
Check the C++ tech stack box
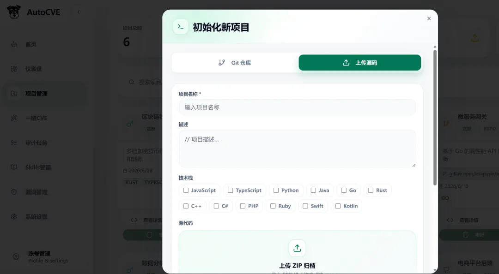(x=186, y=206)
